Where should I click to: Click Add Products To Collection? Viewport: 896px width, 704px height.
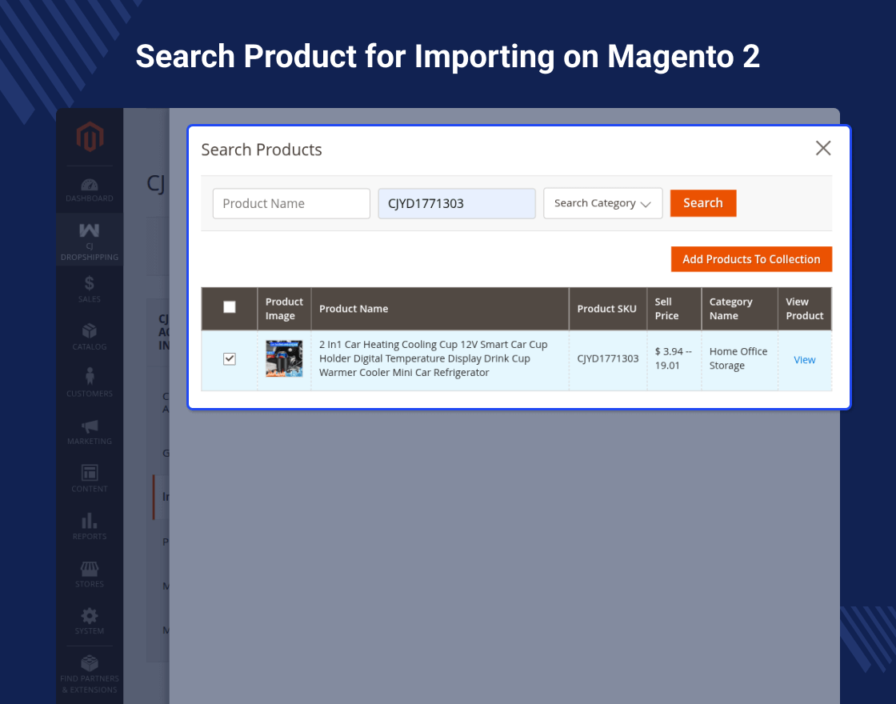(x=751, y=259)
